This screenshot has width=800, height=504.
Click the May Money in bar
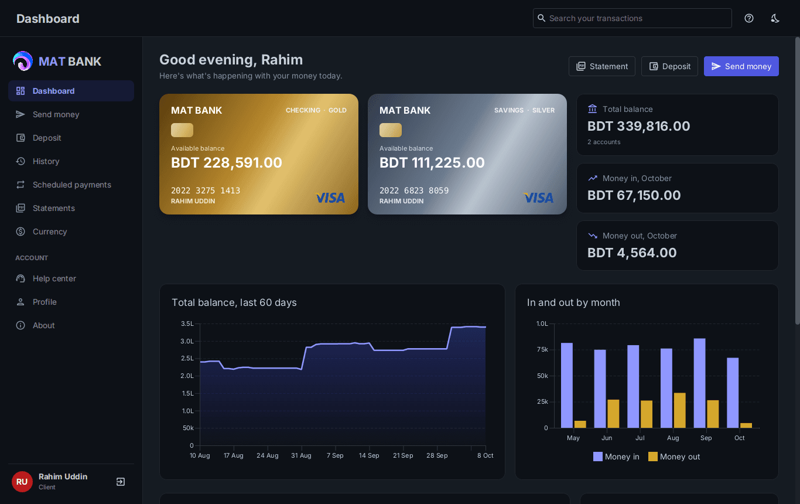(567, 386)
